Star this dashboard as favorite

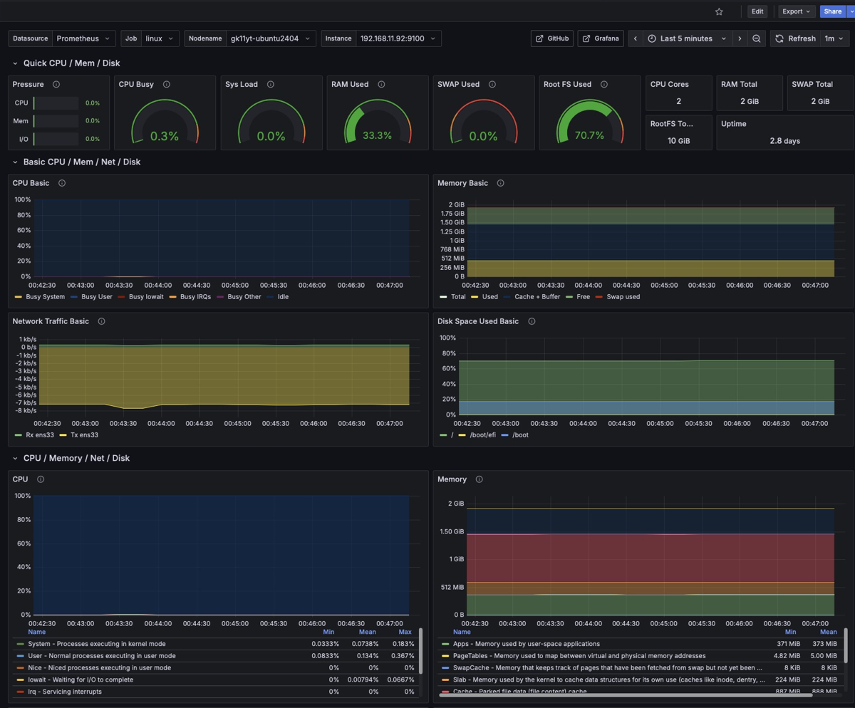click(719, 11)
